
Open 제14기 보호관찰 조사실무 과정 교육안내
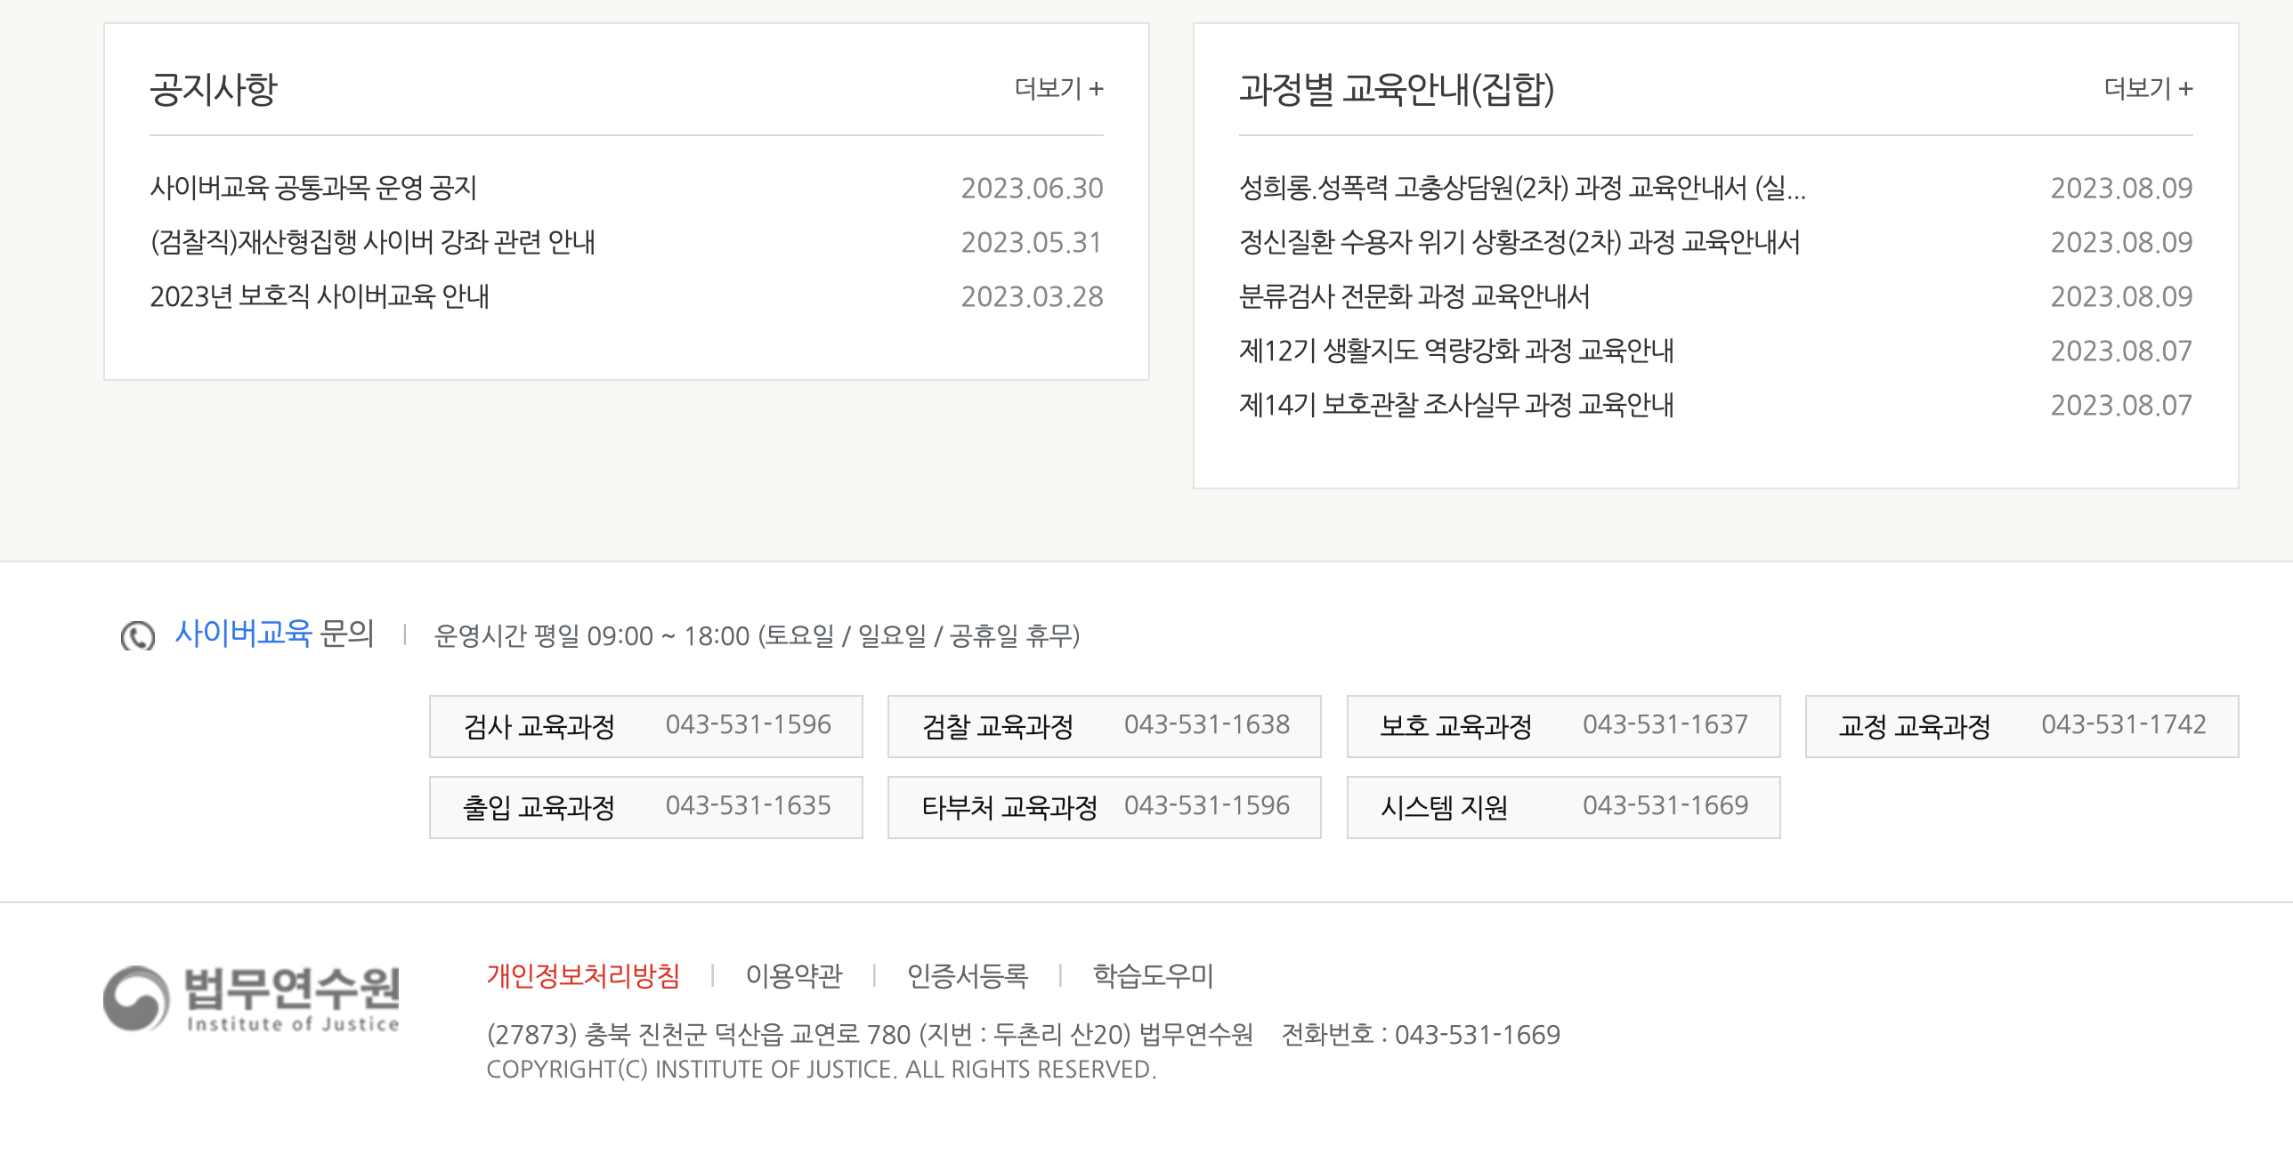tap(1455, 405)
